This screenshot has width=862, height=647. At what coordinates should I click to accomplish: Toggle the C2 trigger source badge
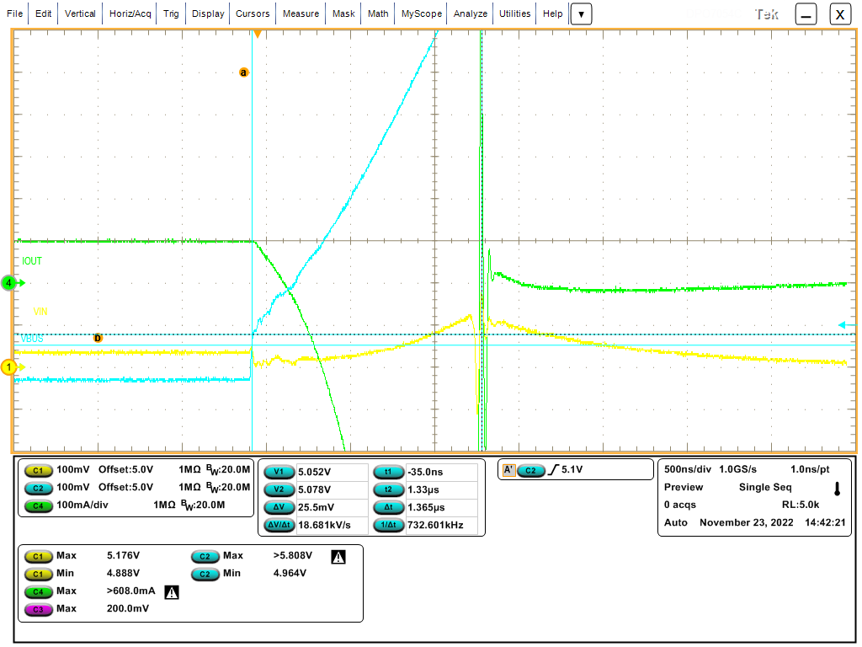click(530, 470)
